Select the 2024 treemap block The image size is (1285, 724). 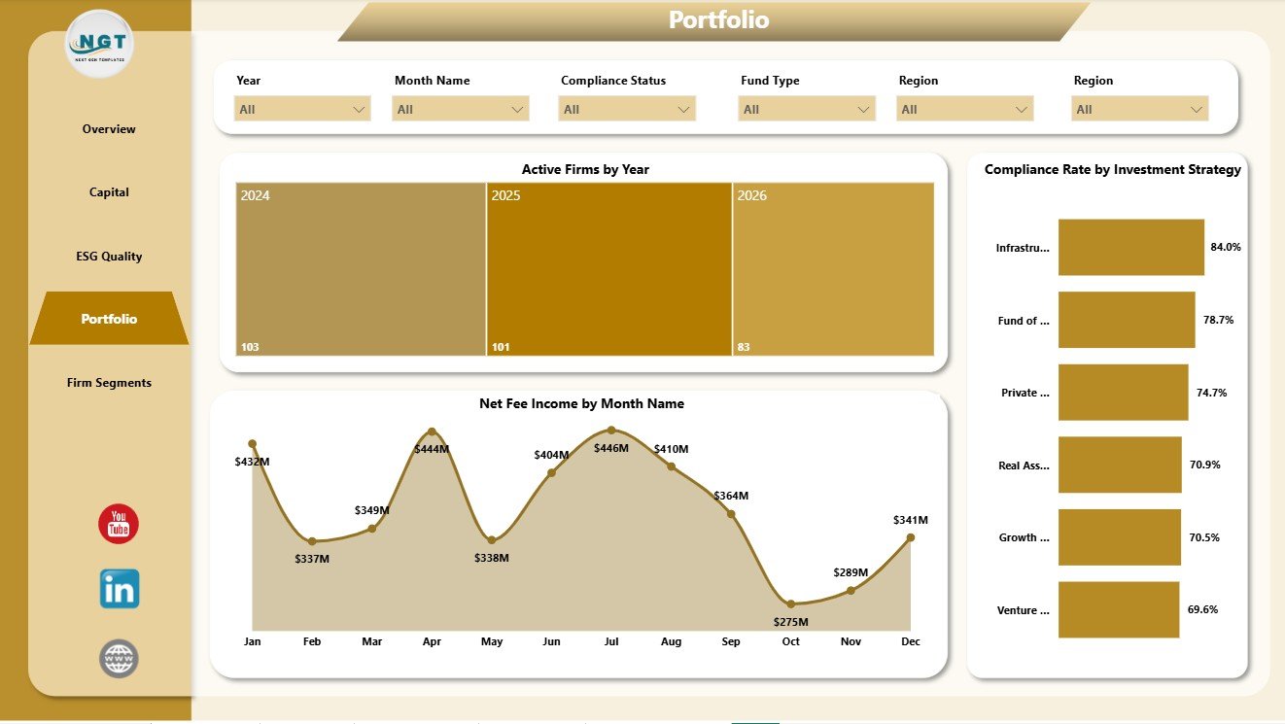361,269
